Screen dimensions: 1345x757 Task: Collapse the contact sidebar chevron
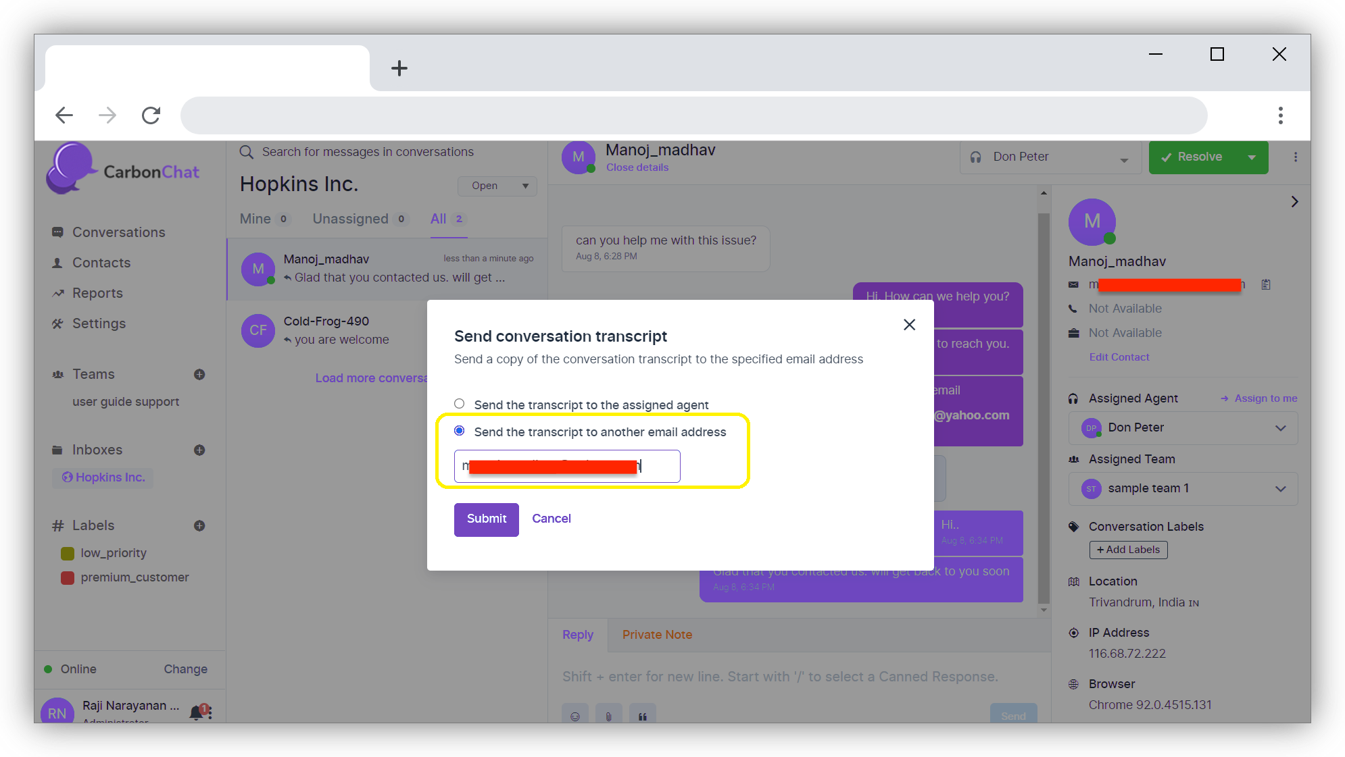(x=1294, y=201)
